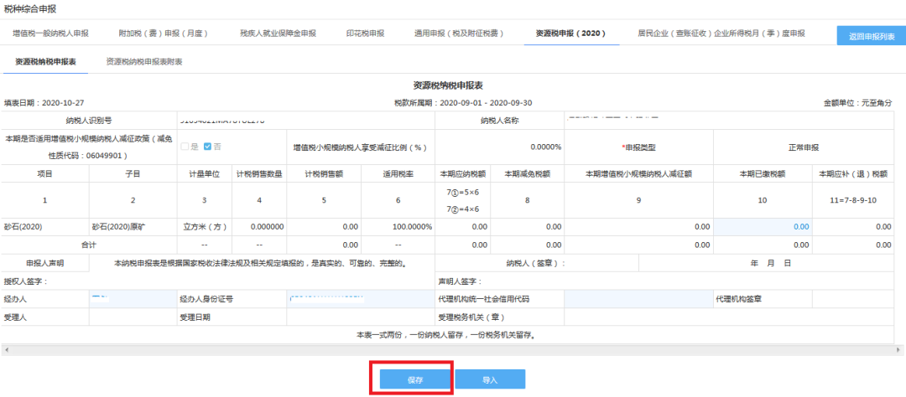This screenshot has height=397, width=906.
Task: Open 通用申报（税及附征税费） tab
Action: click(x=460, y=34)
